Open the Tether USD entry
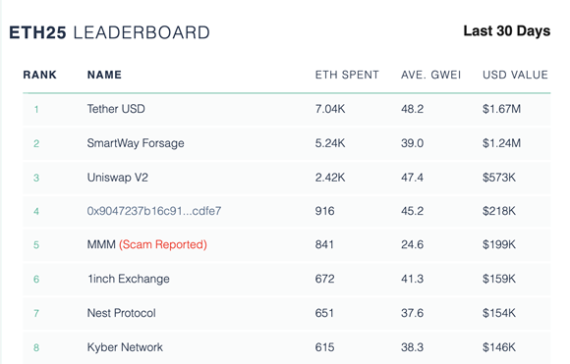Viewport: 570px width, 364px height. 116,109
